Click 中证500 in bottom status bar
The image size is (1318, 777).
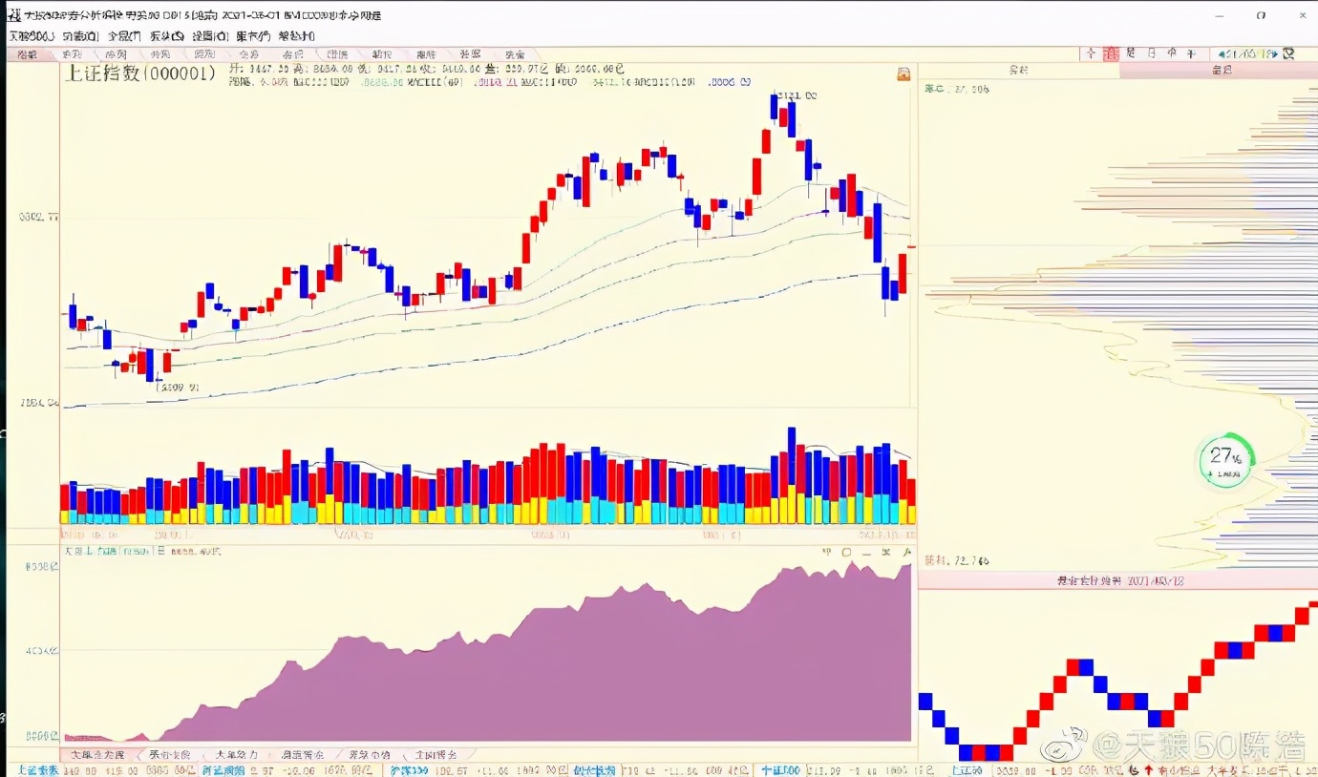pyautogui.click(x=780, y=770)
